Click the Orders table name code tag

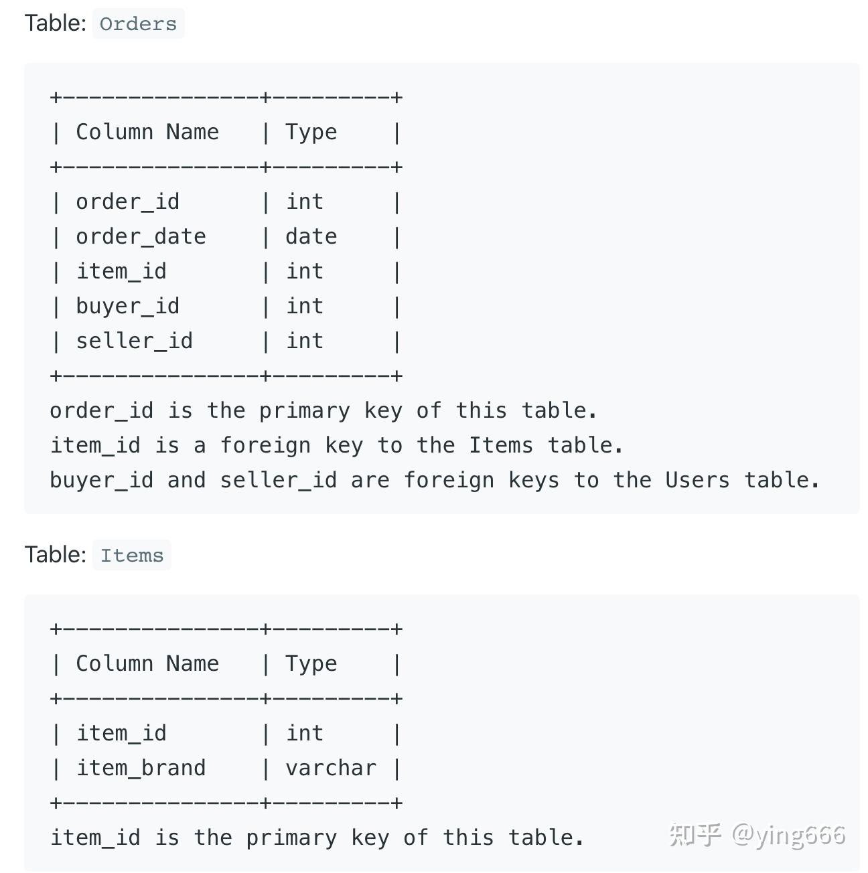(138, 23)
